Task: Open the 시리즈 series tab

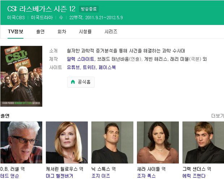Action: pyautogui.click(x=111, y=32)
